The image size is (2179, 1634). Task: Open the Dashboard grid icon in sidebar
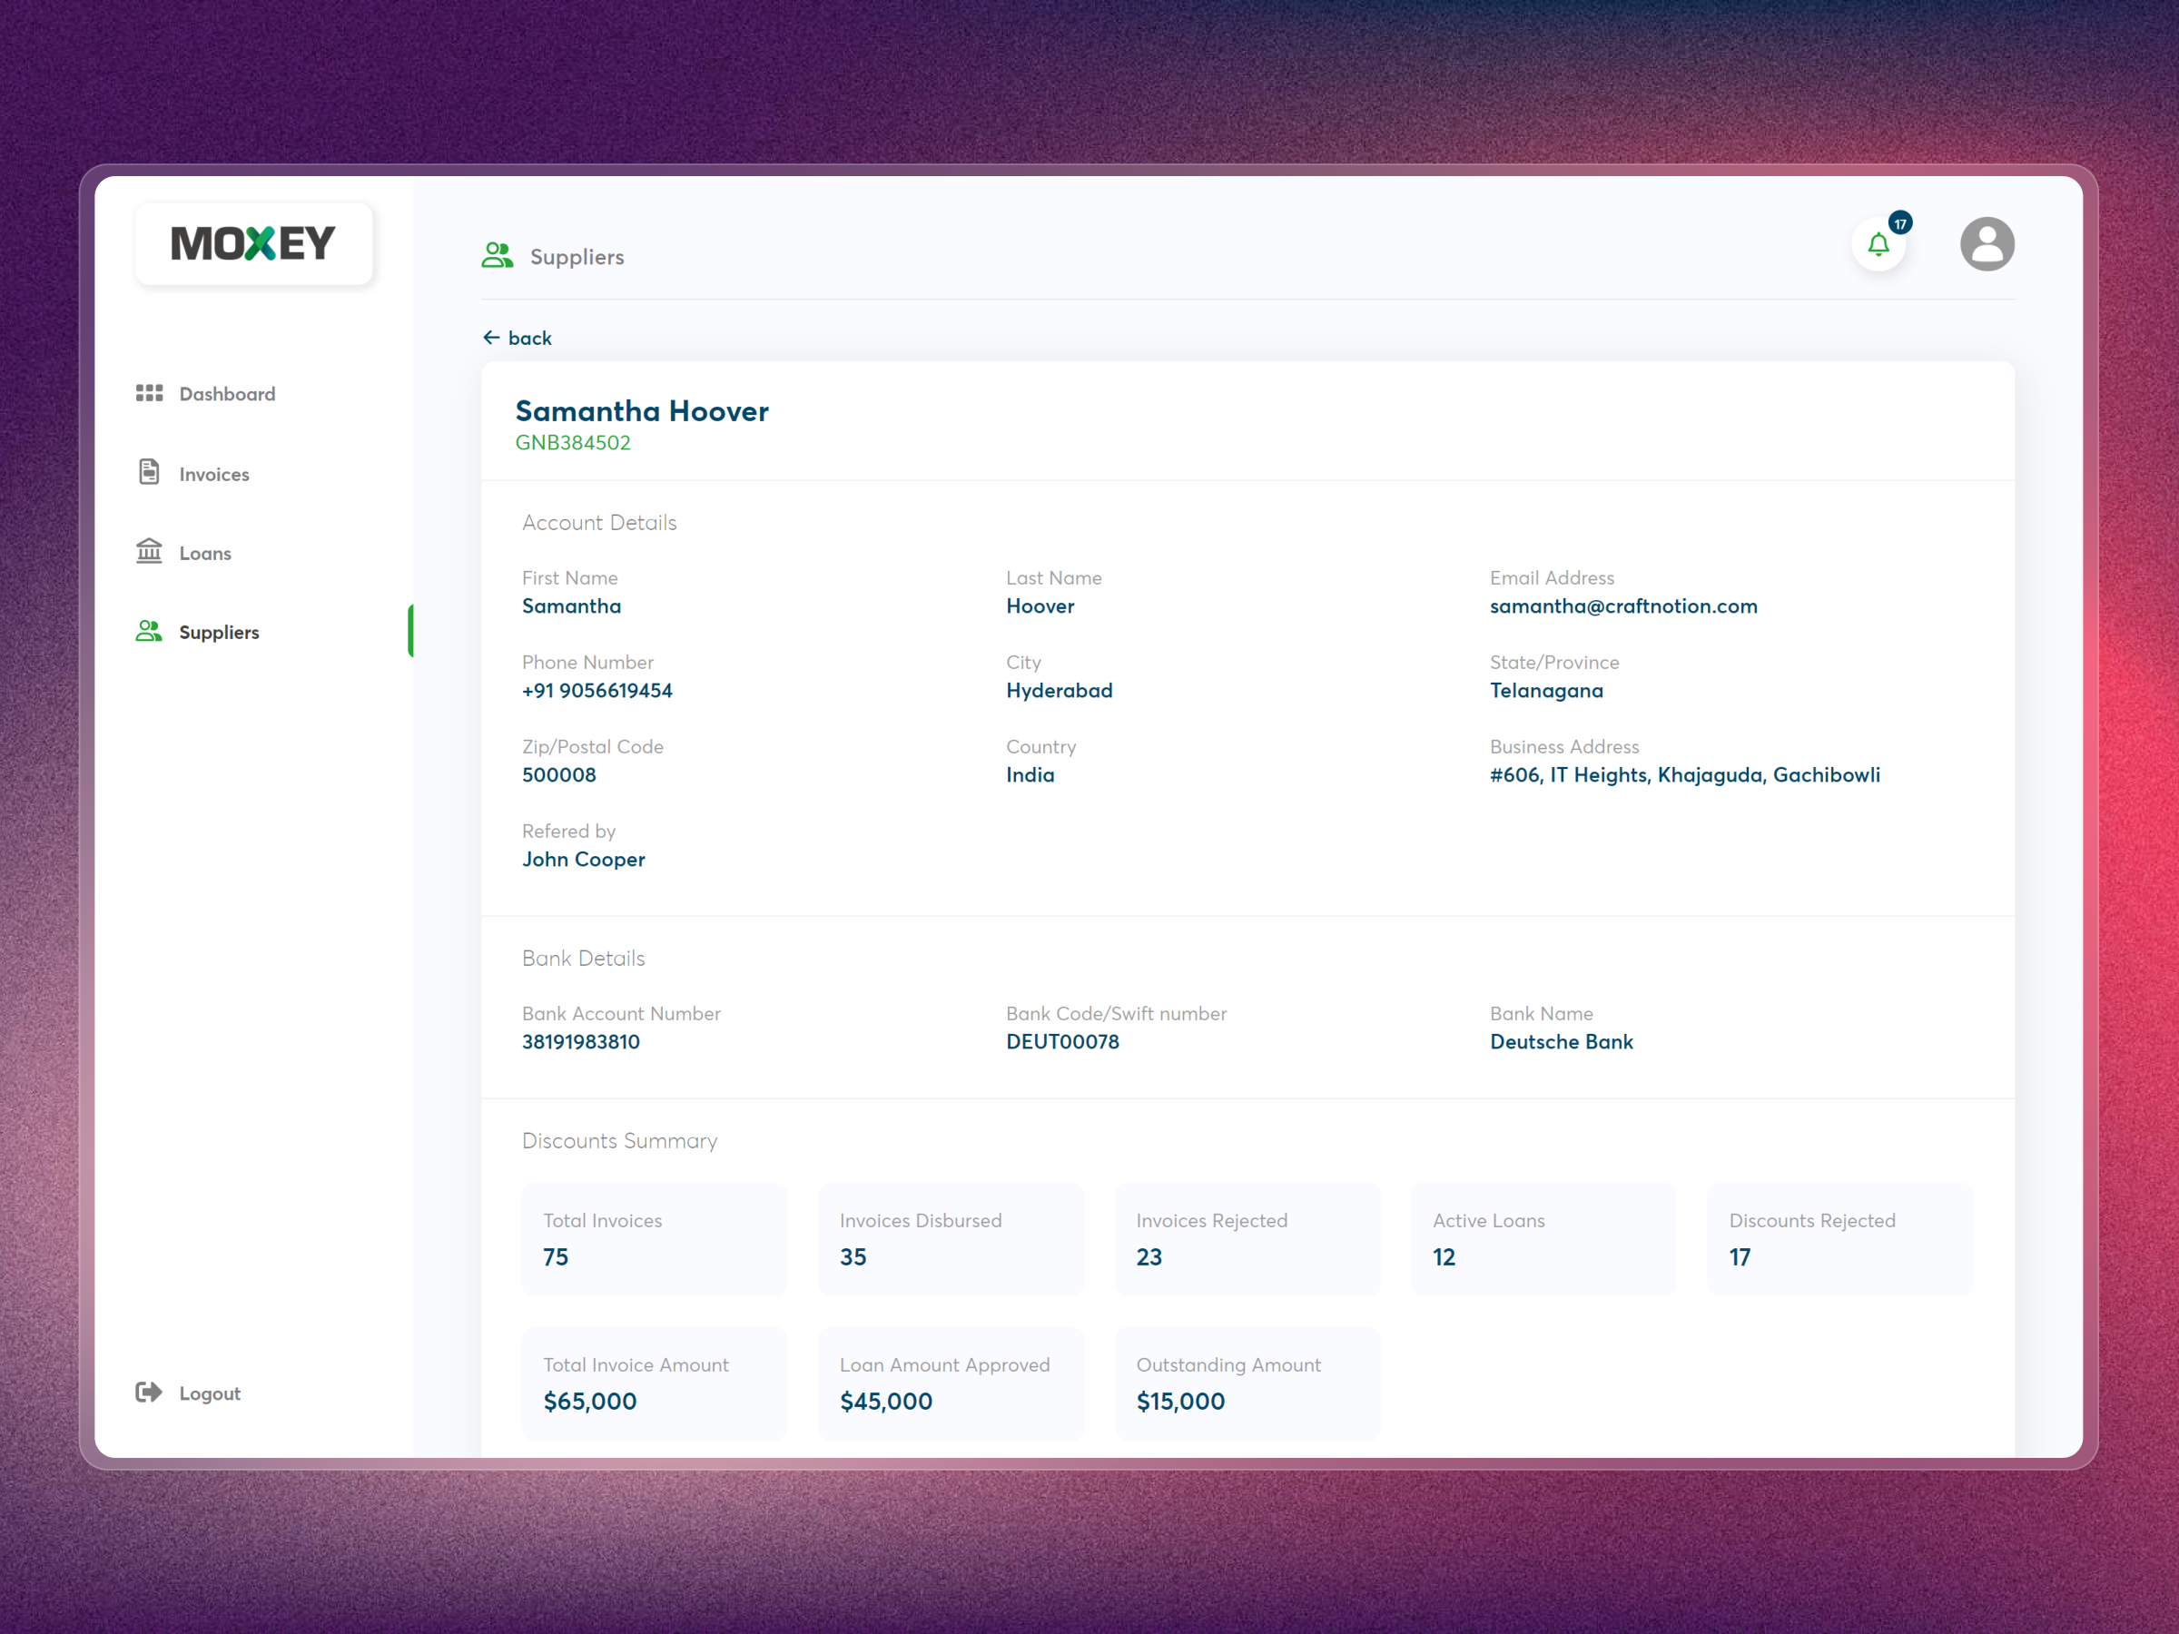(149, 393)
